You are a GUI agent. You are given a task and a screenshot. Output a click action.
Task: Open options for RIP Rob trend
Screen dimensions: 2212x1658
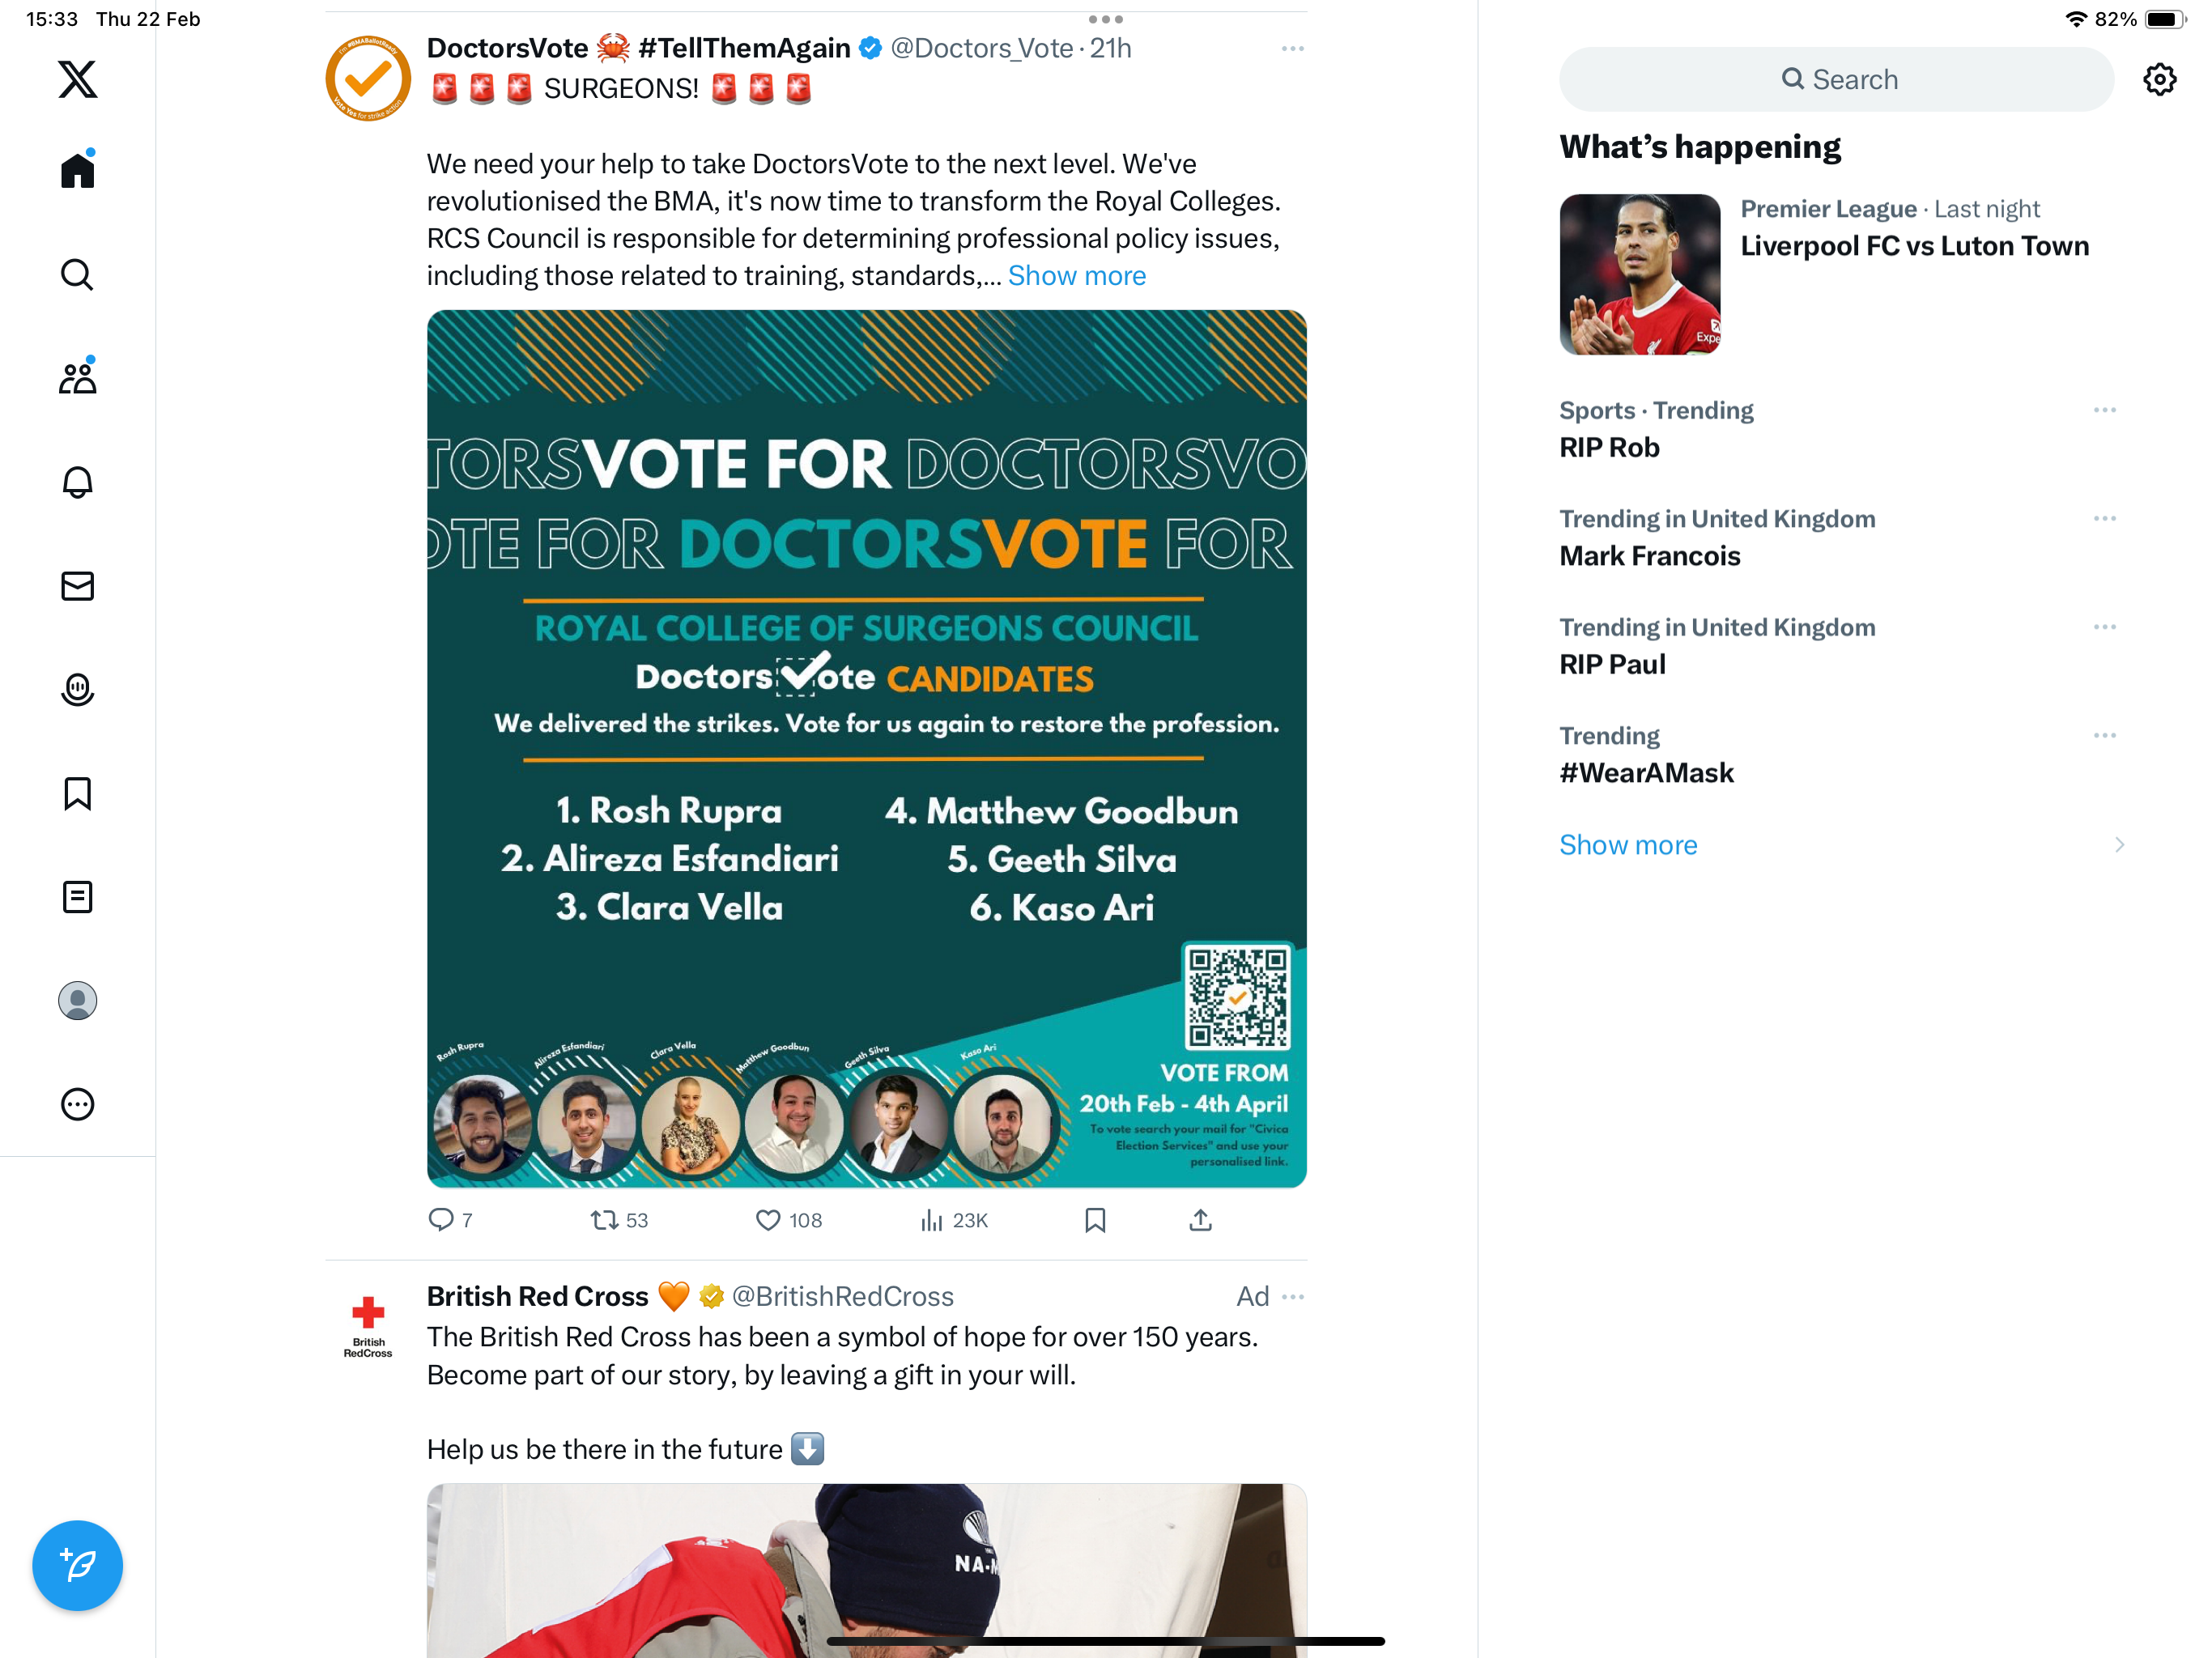click(x=2104, y=410)
